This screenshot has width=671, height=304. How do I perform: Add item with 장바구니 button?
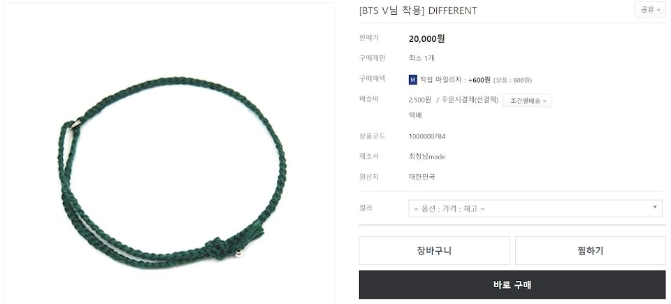[434, 250]
